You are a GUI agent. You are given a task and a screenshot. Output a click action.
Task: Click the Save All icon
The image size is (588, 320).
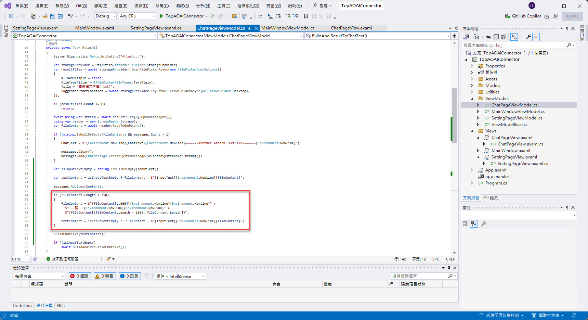click(x=60, y=16)
